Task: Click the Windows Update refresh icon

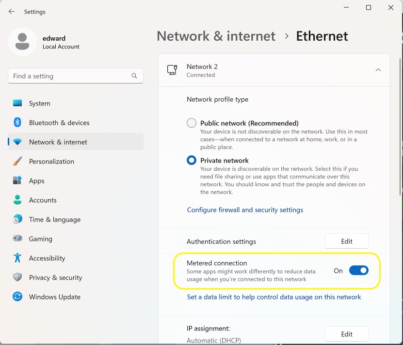Action: (x=17, y=297)
